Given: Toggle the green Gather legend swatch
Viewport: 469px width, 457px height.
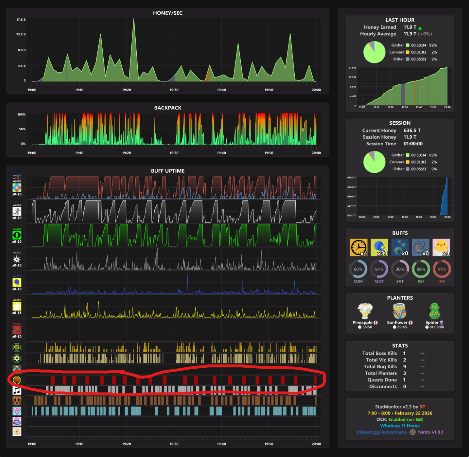Looking at the screenshot, I should [407, 45].
